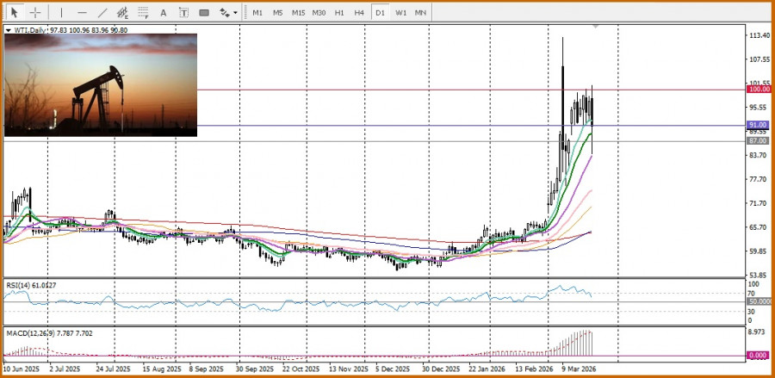Screen dimensions: 775x378
Task: Toggle the H4 timeframe
Action: tap(359, 13)
